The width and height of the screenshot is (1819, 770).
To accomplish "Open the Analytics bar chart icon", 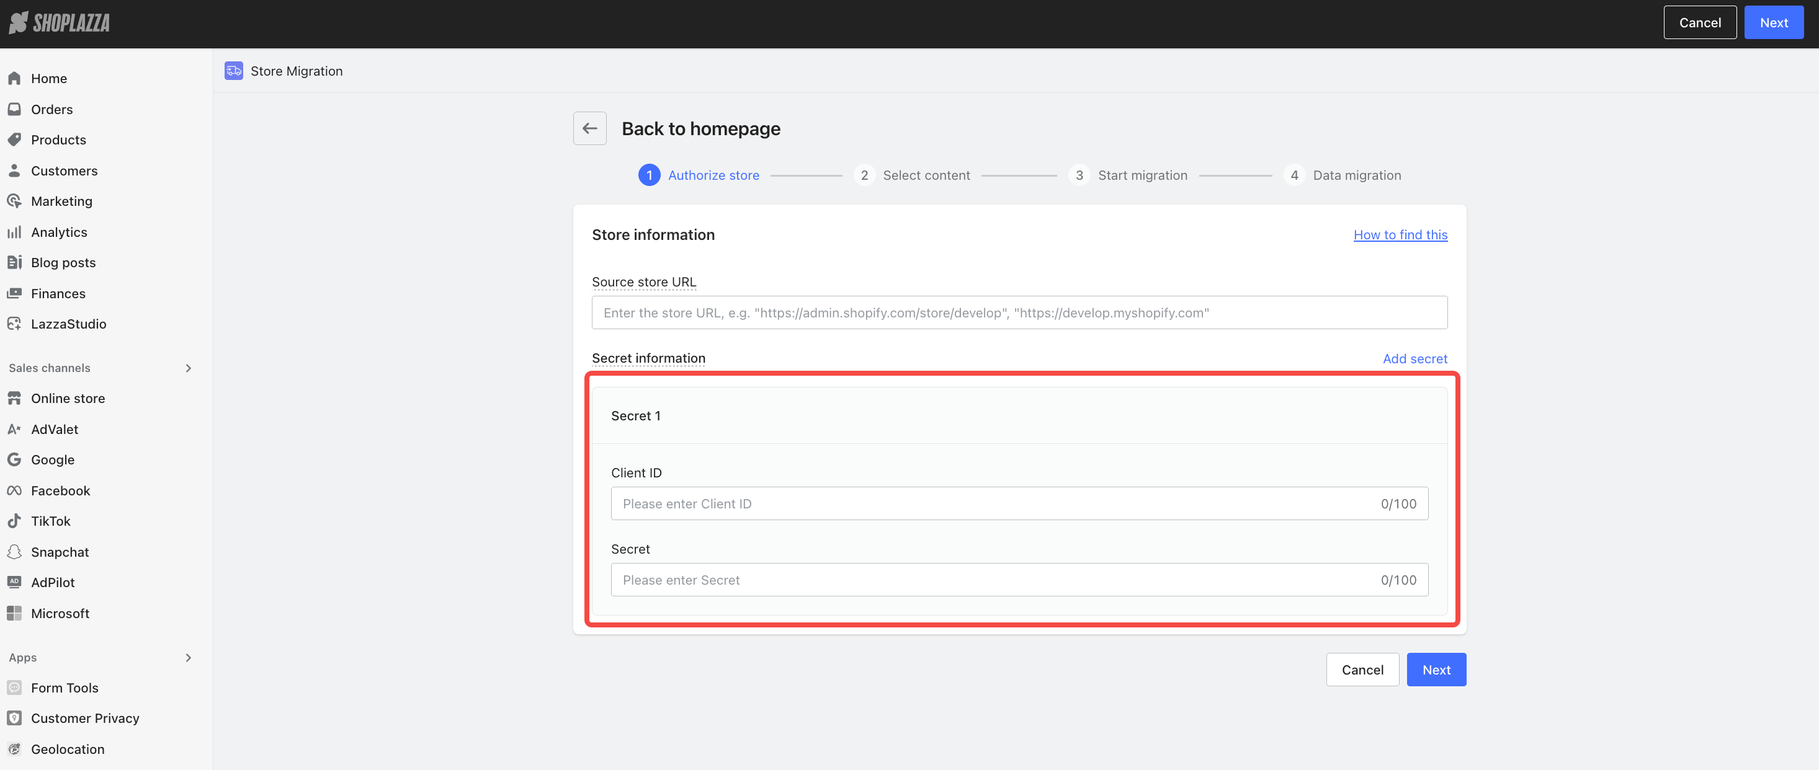I will pos(14,232).
